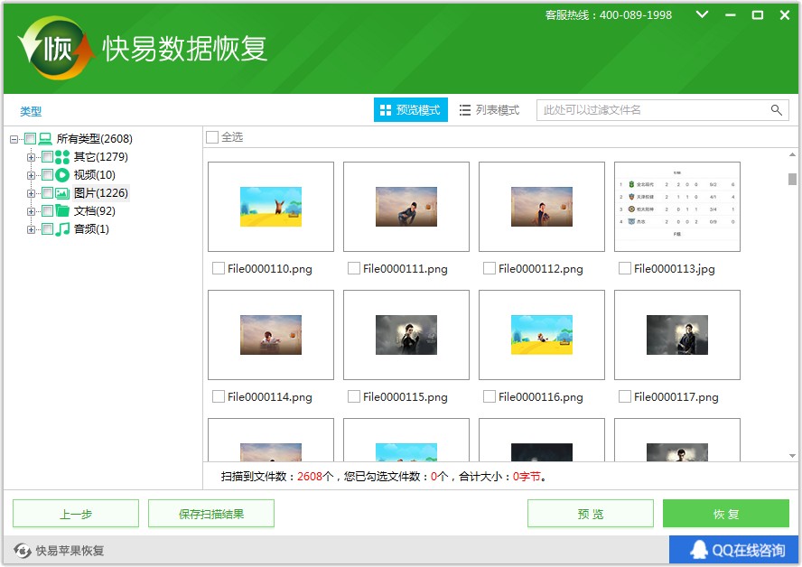Click the green Recover button
Screen dimensions: 802x567
725,514
